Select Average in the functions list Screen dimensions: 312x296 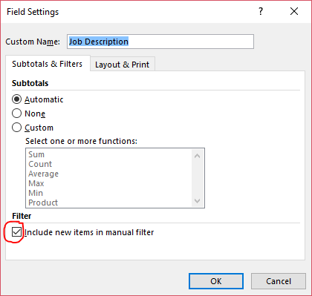point(109,174)
